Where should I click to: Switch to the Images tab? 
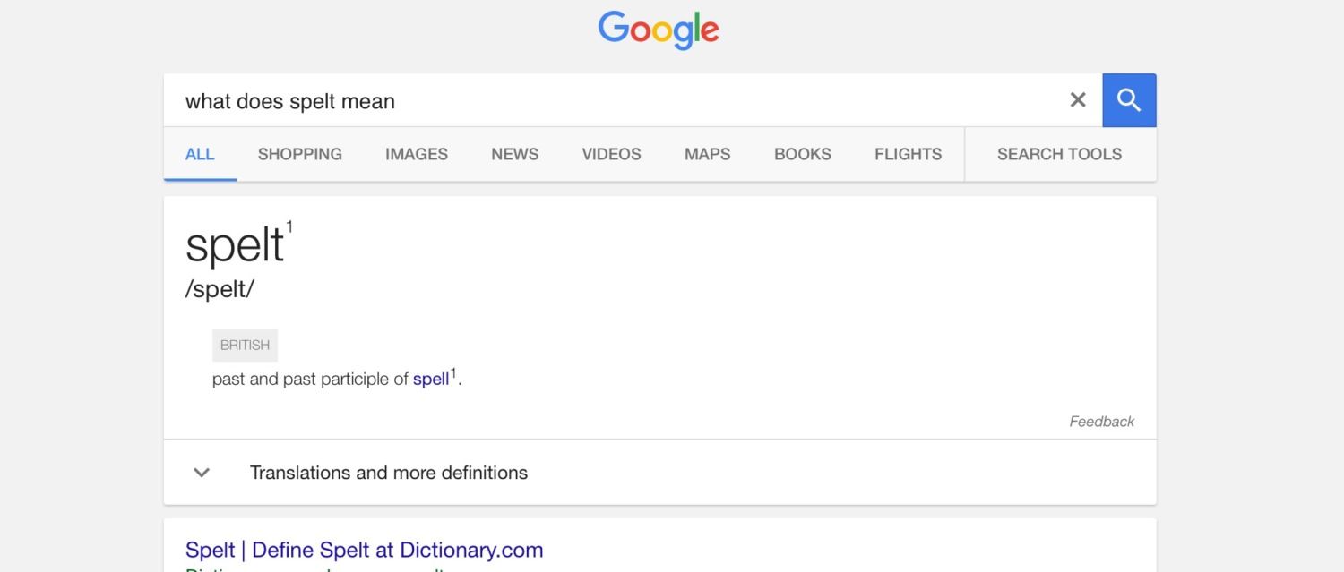[417, 154]
